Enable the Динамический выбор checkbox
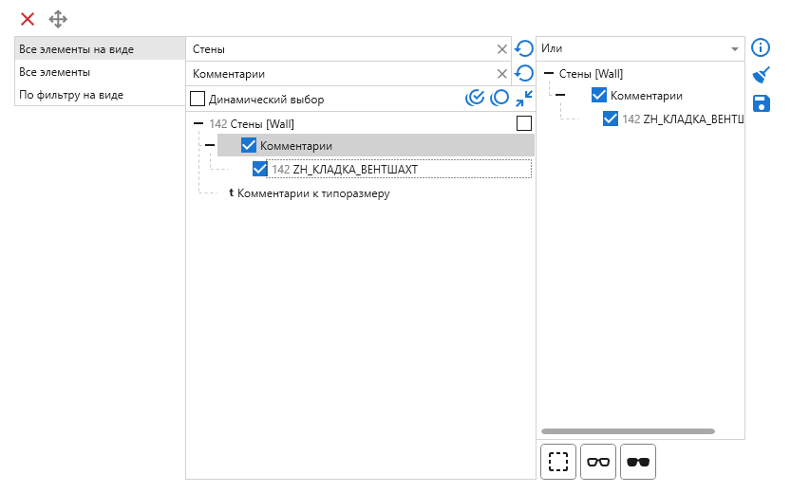This screenshot has height=493, width=791. (x=198, y=99)
